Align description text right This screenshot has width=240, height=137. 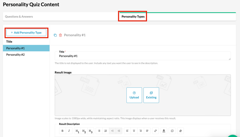[141, 131]
